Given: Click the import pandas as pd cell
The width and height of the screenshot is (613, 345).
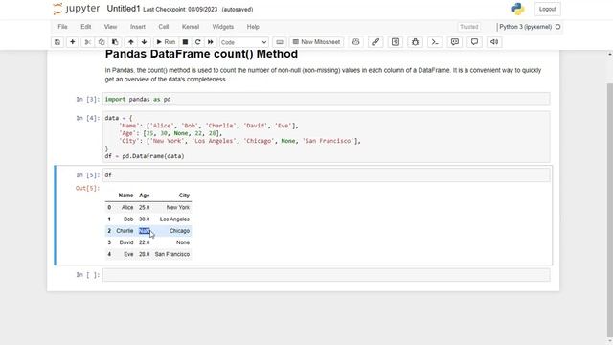Looking at the screenshot, I should pos(326,99).
